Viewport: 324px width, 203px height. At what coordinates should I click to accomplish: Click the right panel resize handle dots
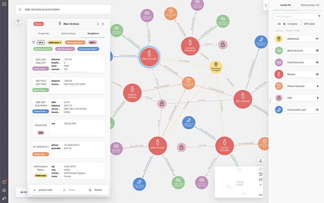270,101
